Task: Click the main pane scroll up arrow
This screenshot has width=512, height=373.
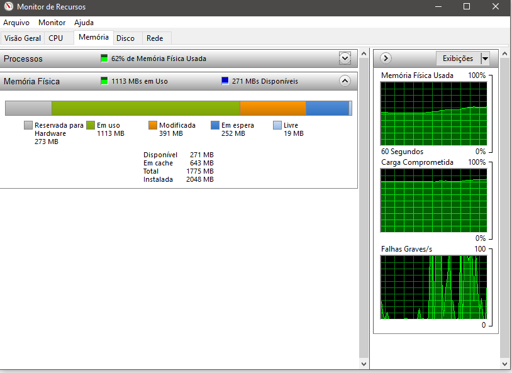Action: pyautogui.click(x=364, y=53)
